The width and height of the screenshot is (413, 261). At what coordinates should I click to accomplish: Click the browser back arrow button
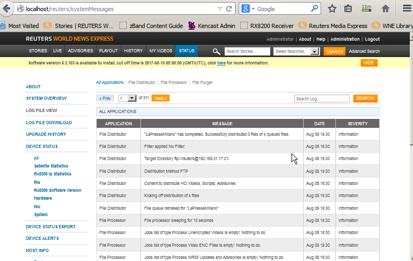pos(7,9)
